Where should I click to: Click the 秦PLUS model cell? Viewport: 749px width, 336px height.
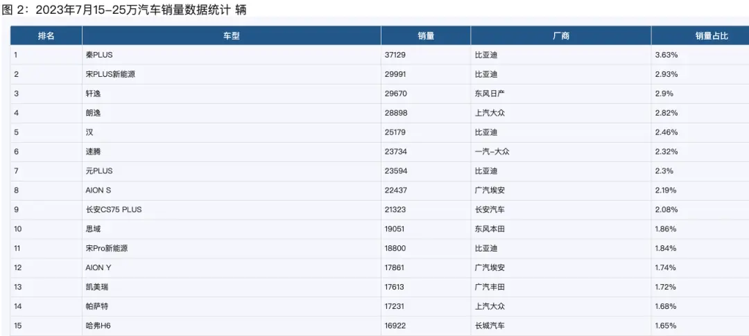[x=98, y=55]
